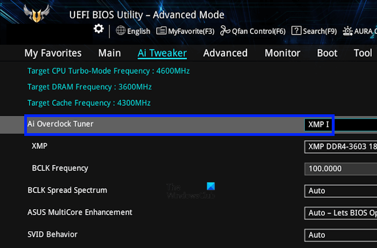Click the globe language icon
This screenshot has width=377, height=248.
coord(121,31)
